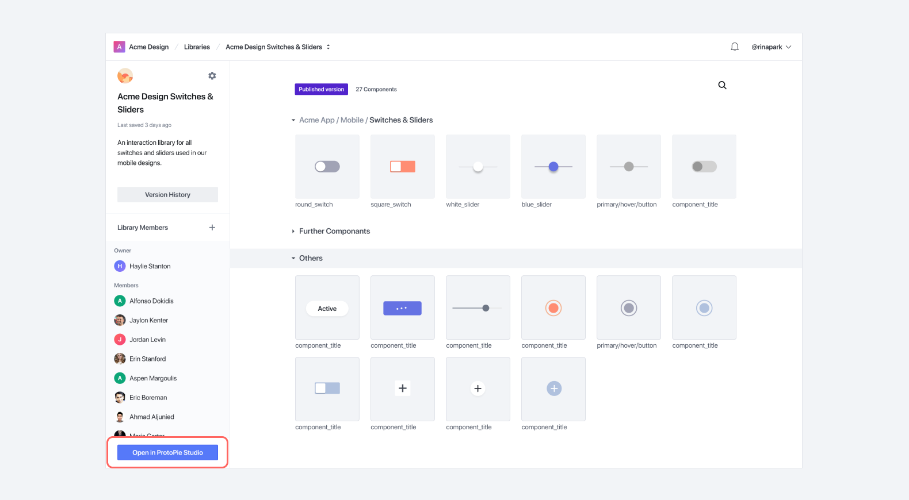Click the round_switch label
Viewport: 909px width, 500px height.
tap(314, 205)
